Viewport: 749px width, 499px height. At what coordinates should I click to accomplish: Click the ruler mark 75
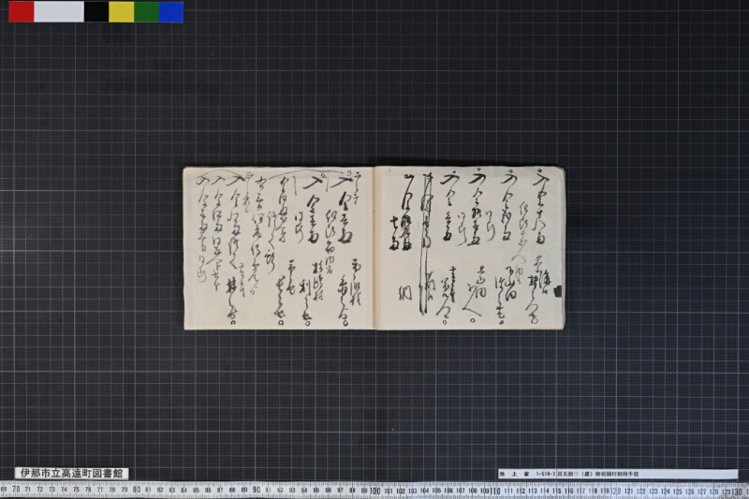tap(76, 490)
